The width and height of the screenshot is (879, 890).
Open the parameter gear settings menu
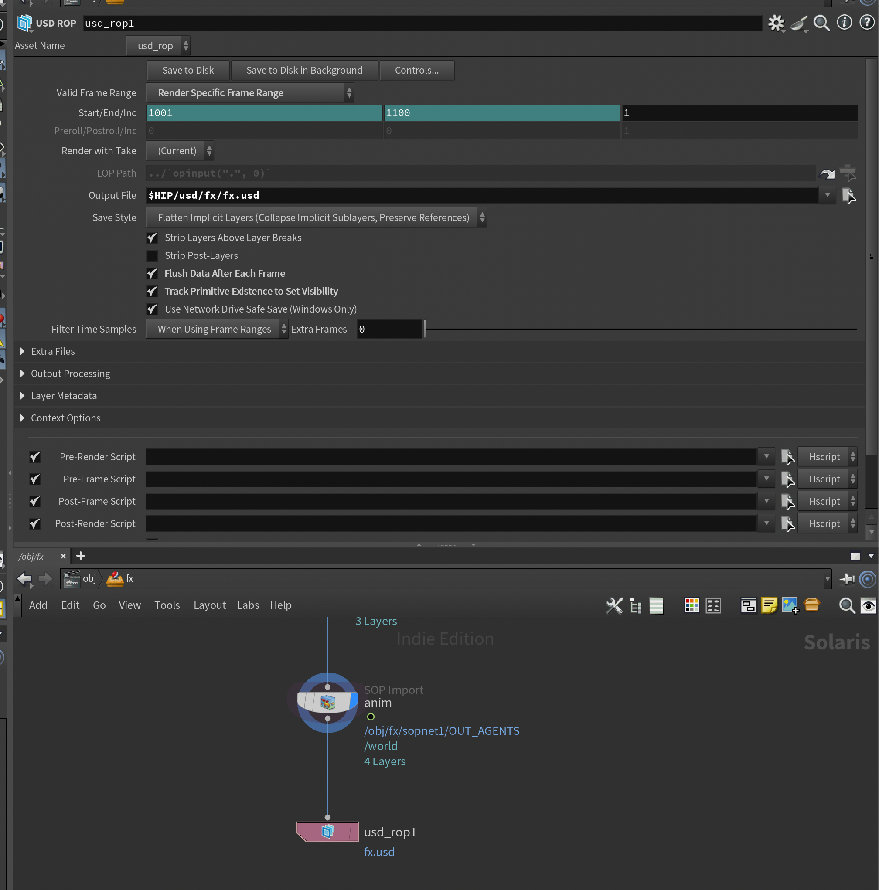coord(776,23)
